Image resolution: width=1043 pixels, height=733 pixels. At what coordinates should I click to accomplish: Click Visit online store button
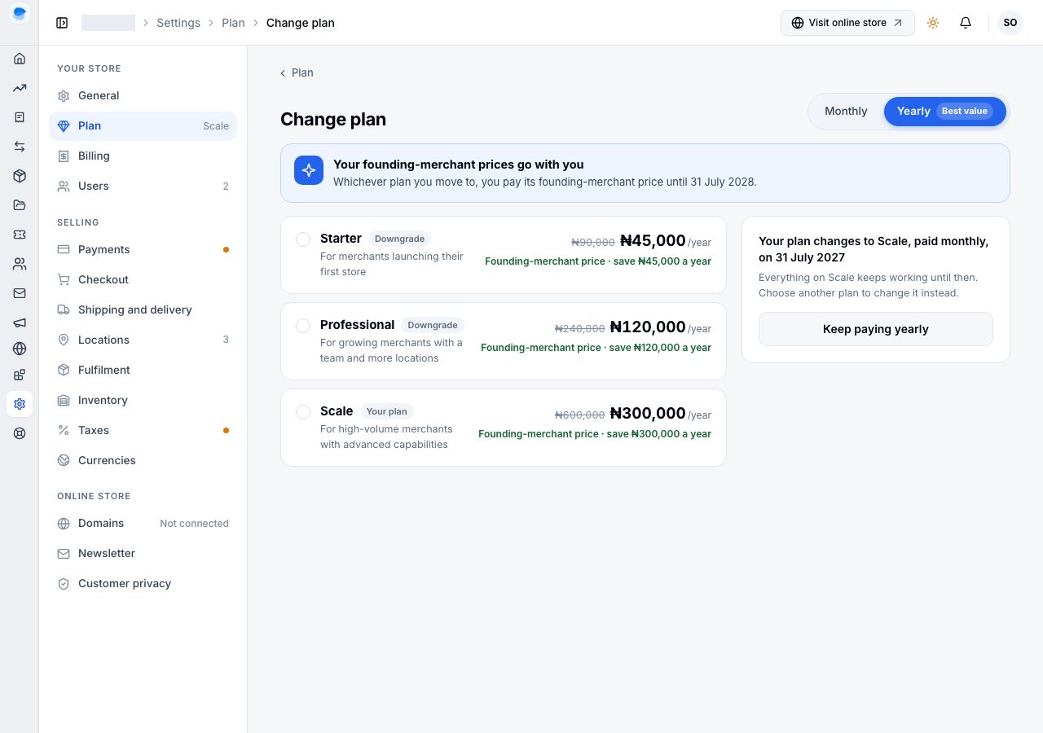tap(847, 23)
